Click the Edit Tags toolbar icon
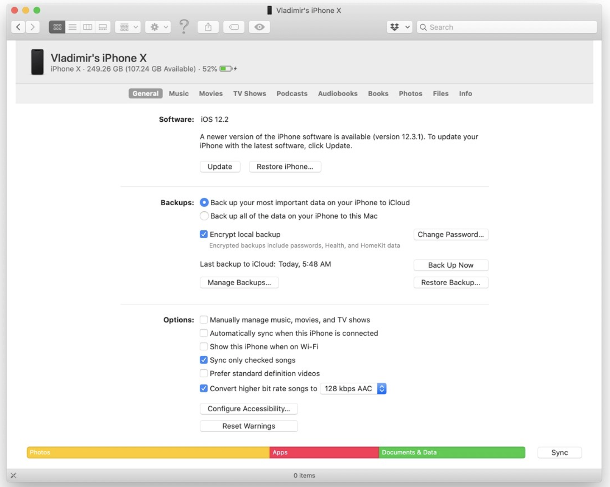610x487 pixels. coord(234,27)
